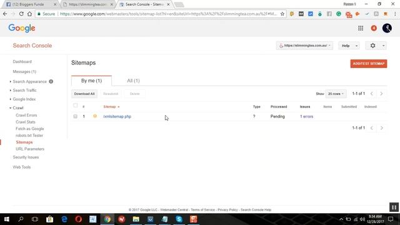This screenshot has width=400, height=225.
Task: Sort by the Sitemap column header
Action: tap(111, 107)
